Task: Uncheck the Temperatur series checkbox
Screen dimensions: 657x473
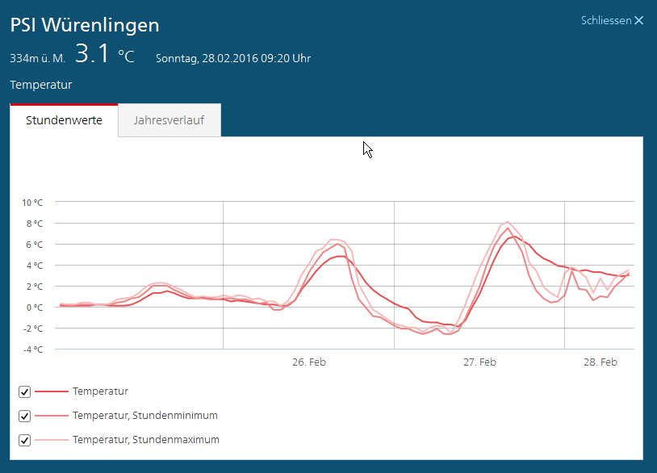Action: [25, 391]
